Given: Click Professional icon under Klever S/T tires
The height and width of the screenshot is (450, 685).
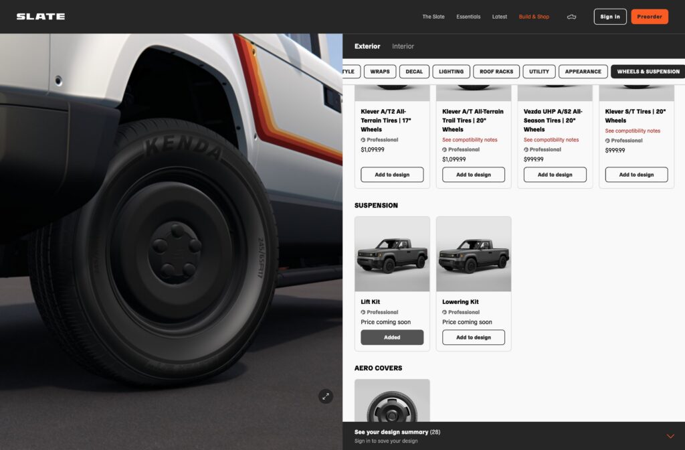Looking at the screenshot, I should 607,141.
